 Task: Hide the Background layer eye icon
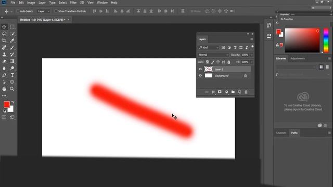point(200,76)
